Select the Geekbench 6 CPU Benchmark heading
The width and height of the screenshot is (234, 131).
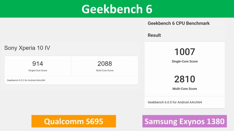coord(179,23)
